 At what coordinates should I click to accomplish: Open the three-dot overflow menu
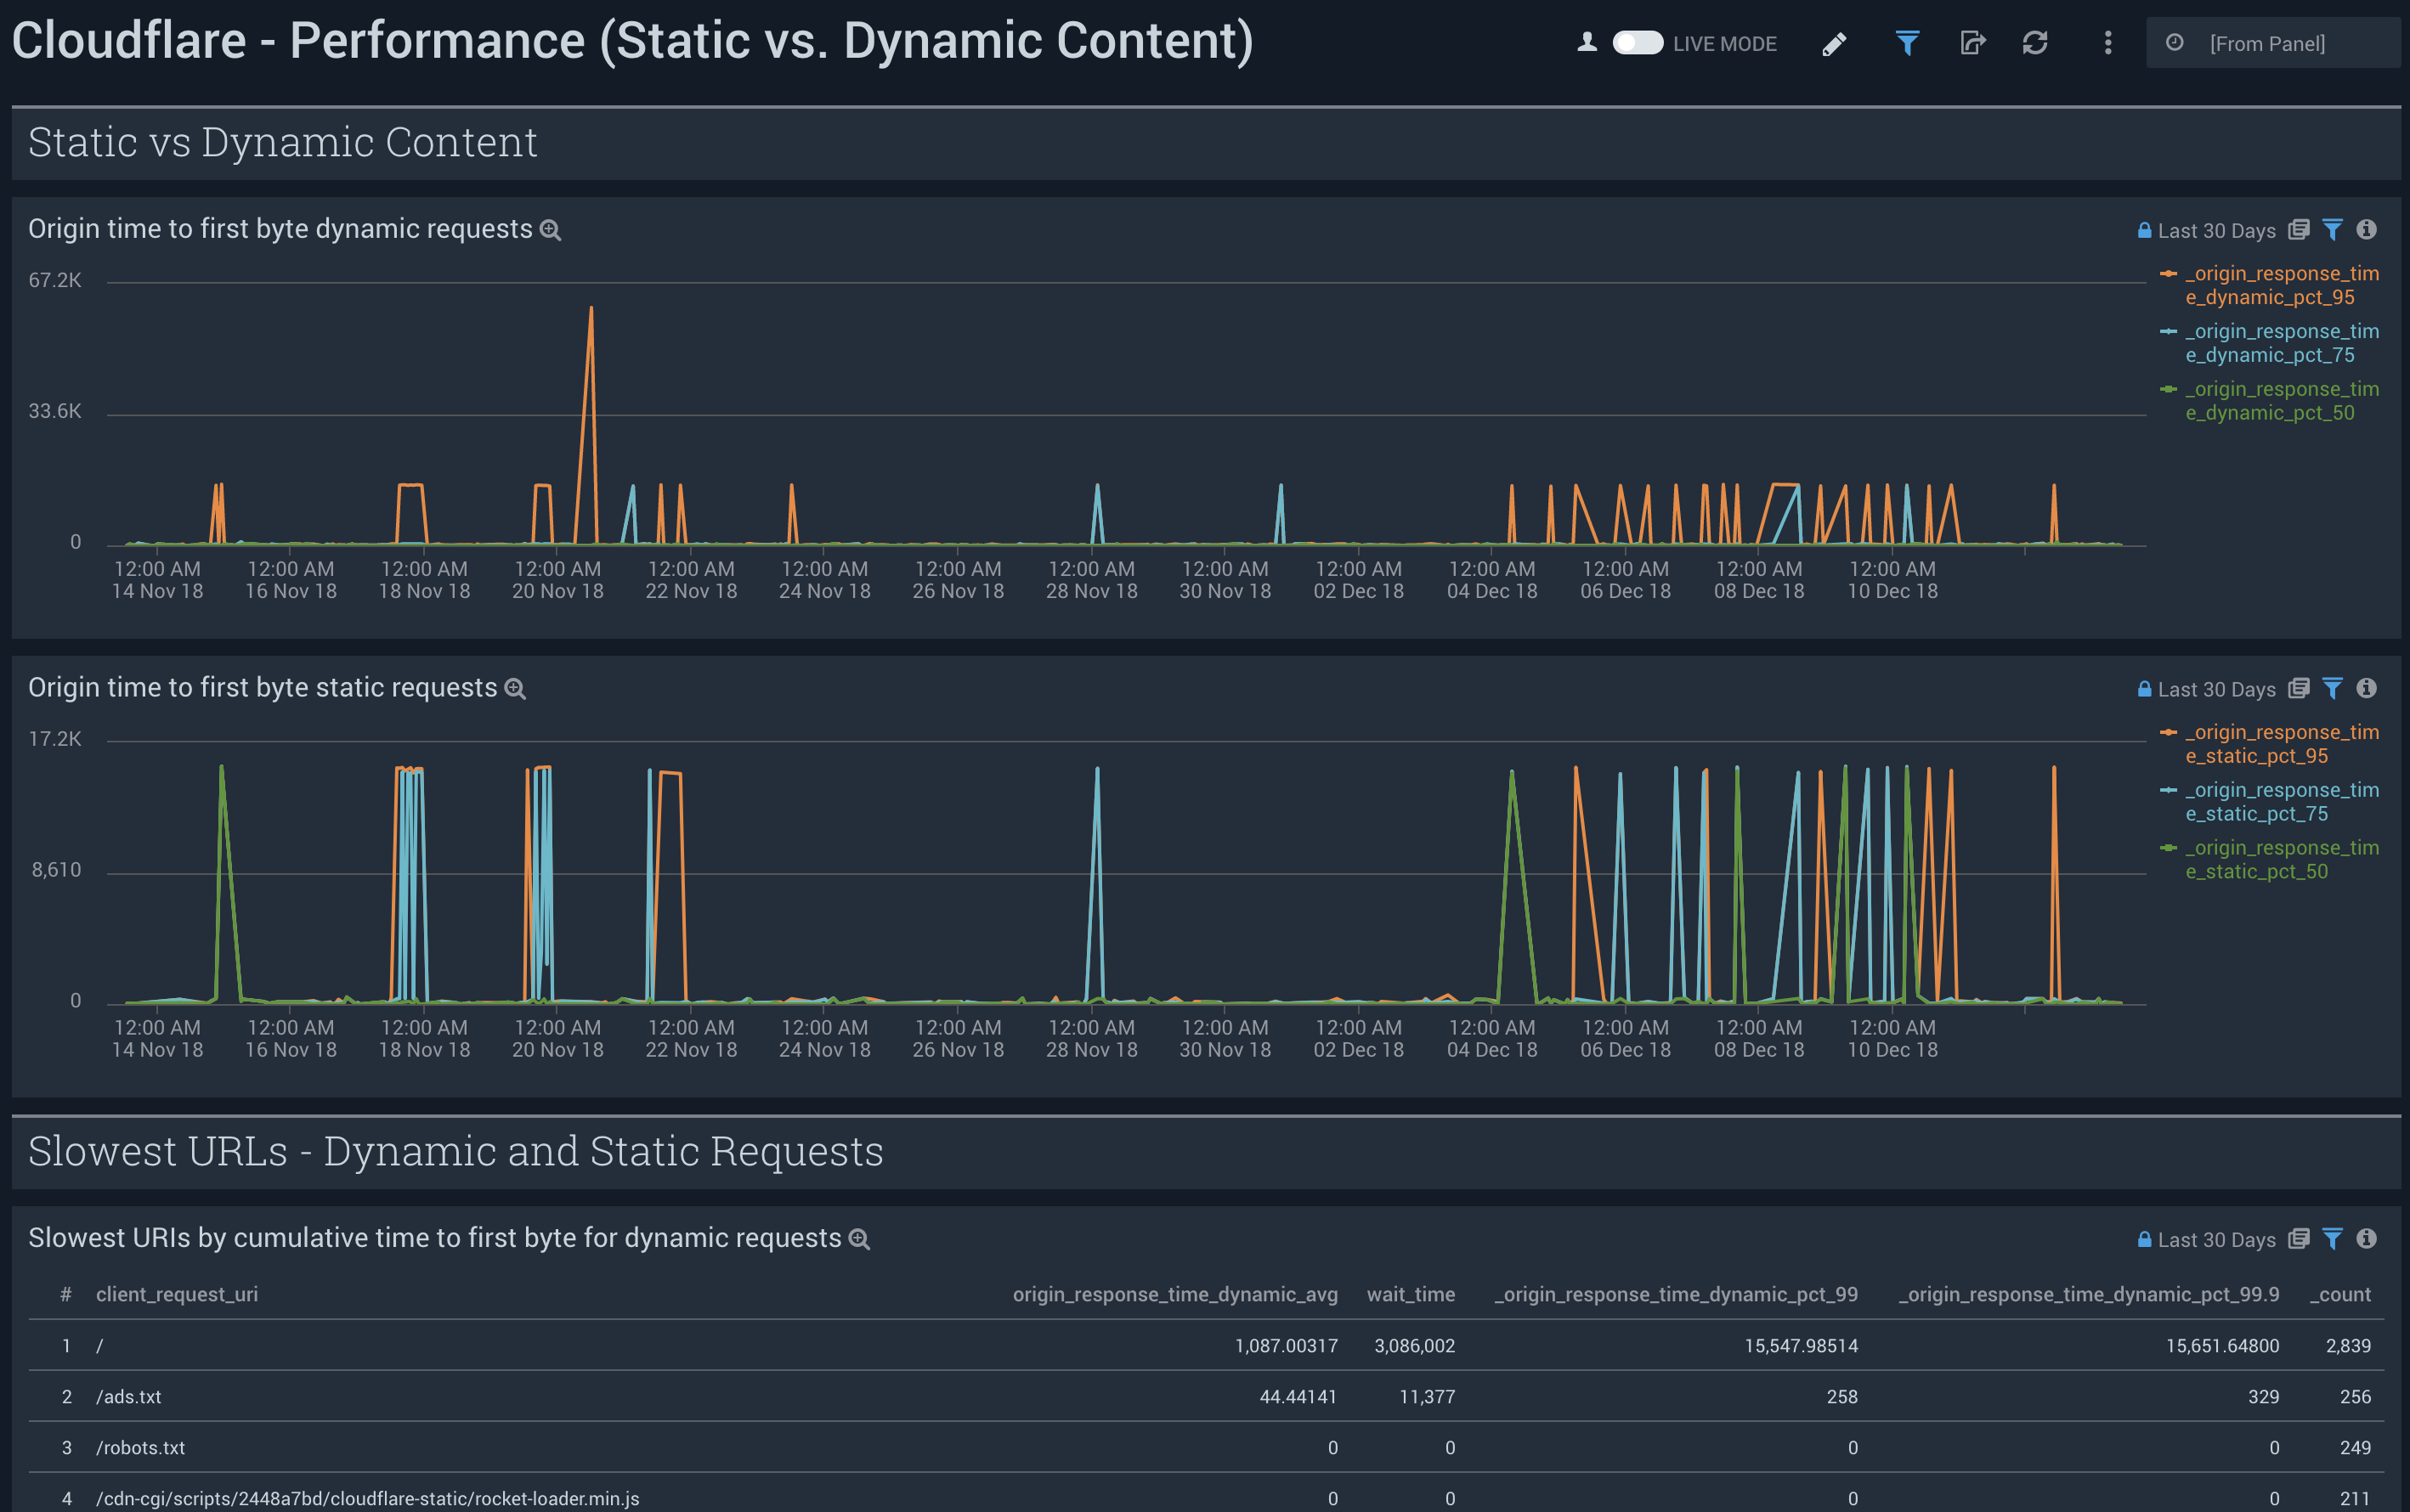click(2106, 43)
